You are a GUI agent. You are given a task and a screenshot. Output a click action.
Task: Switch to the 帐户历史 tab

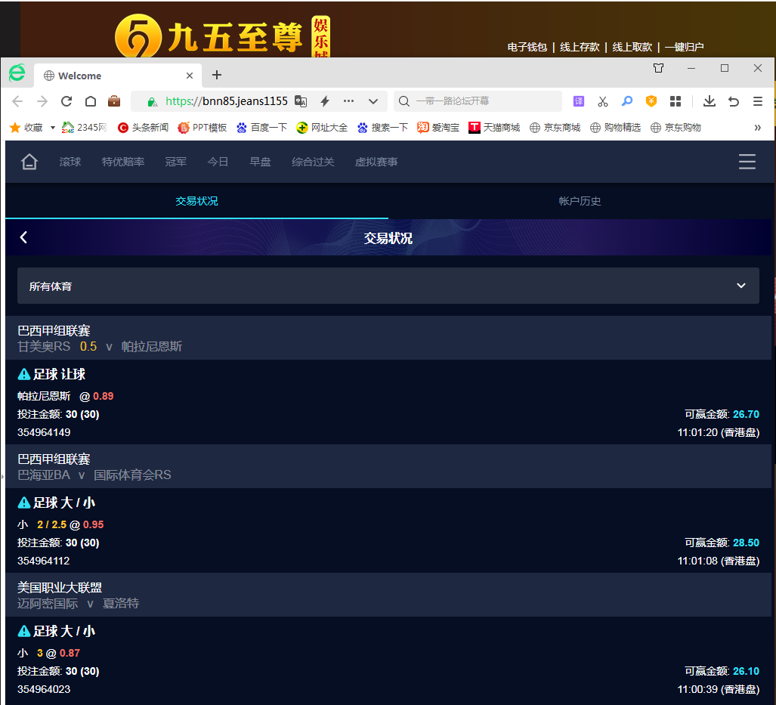(x=580, y=201)
